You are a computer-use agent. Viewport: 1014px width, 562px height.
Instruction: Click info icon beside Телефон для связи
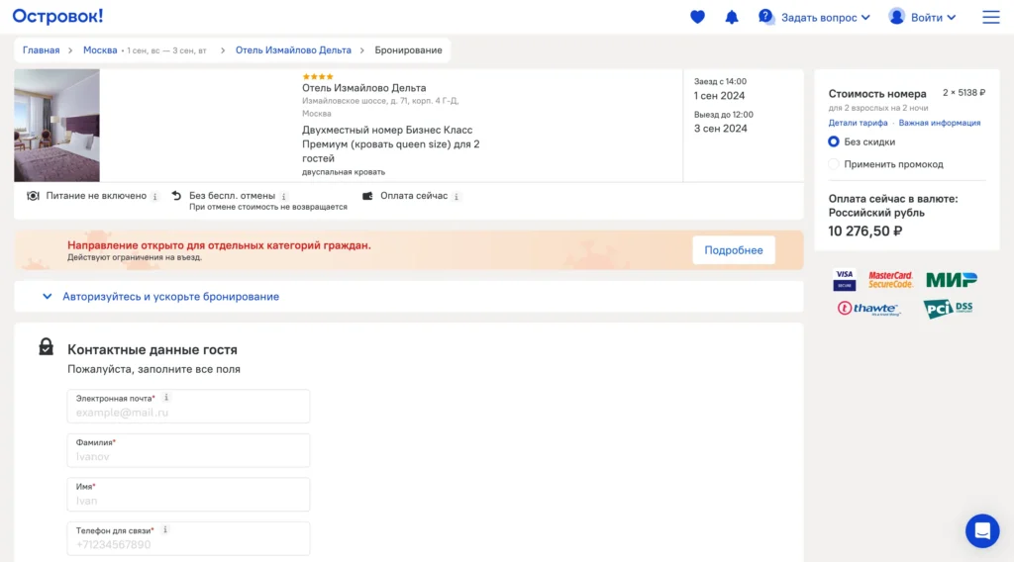165,529
